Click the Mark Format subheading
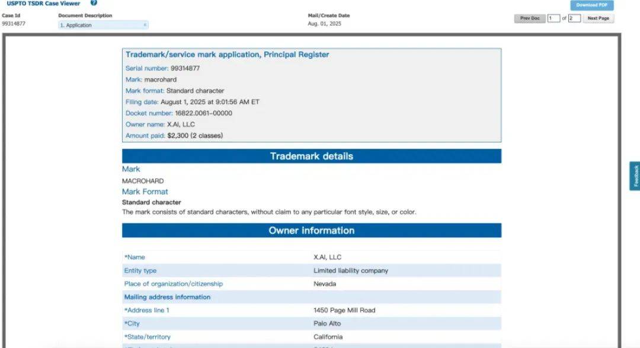Viewport: 640px width, 348px height. coord(145,192)
